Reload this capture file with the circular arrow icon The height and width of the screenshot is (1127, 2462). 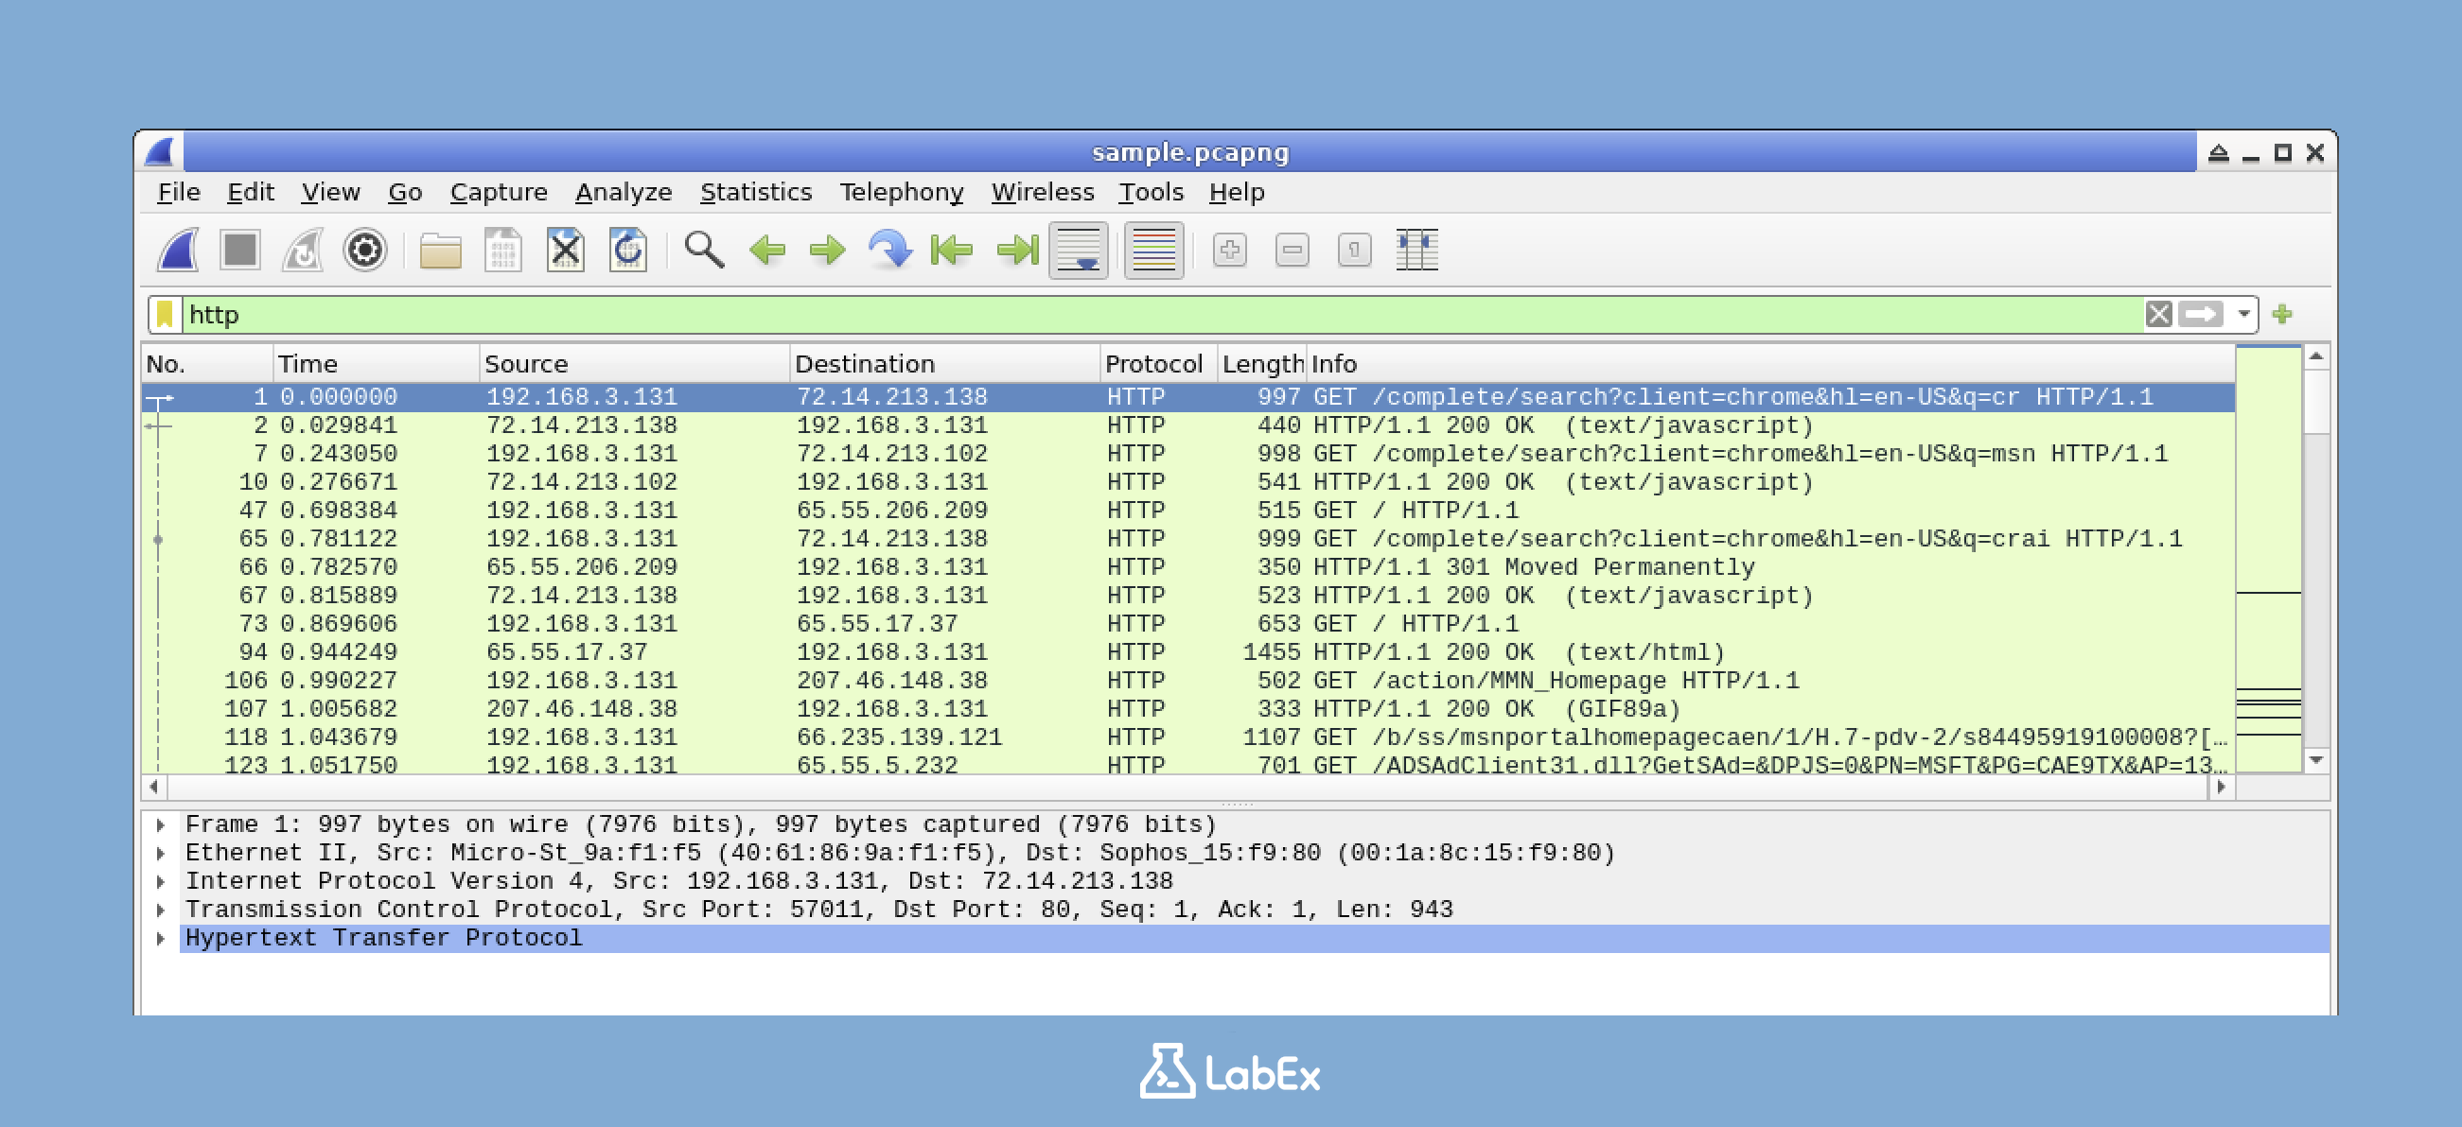[x=628, y=251]
